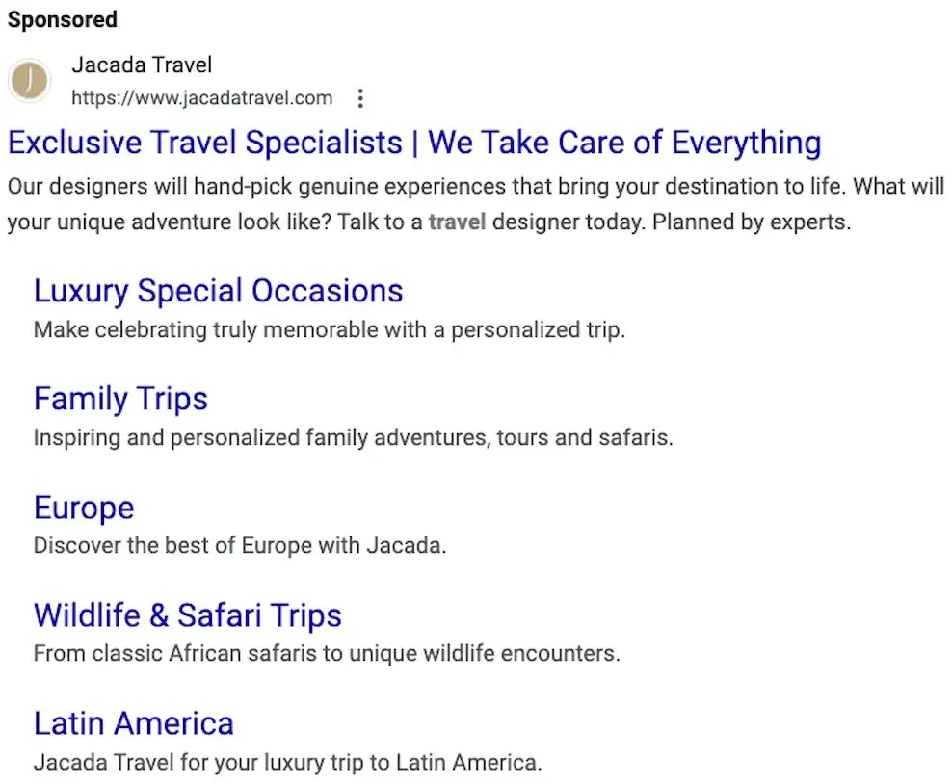
Task: Open the 'Exclusive Travel Specialists' main headline link
Action: point(414,142)
